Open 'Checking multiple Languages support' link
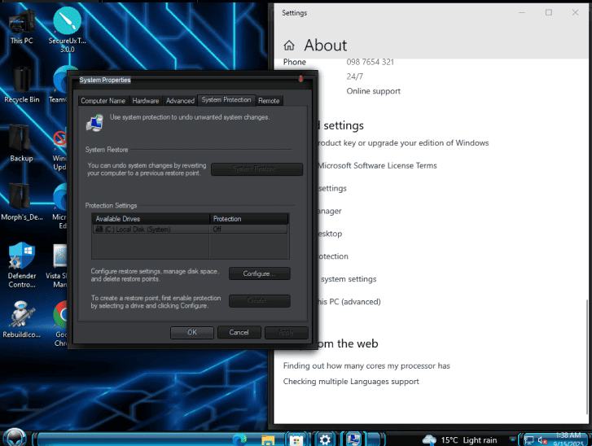This screenshot has height=446, width=592. point(351,381)
